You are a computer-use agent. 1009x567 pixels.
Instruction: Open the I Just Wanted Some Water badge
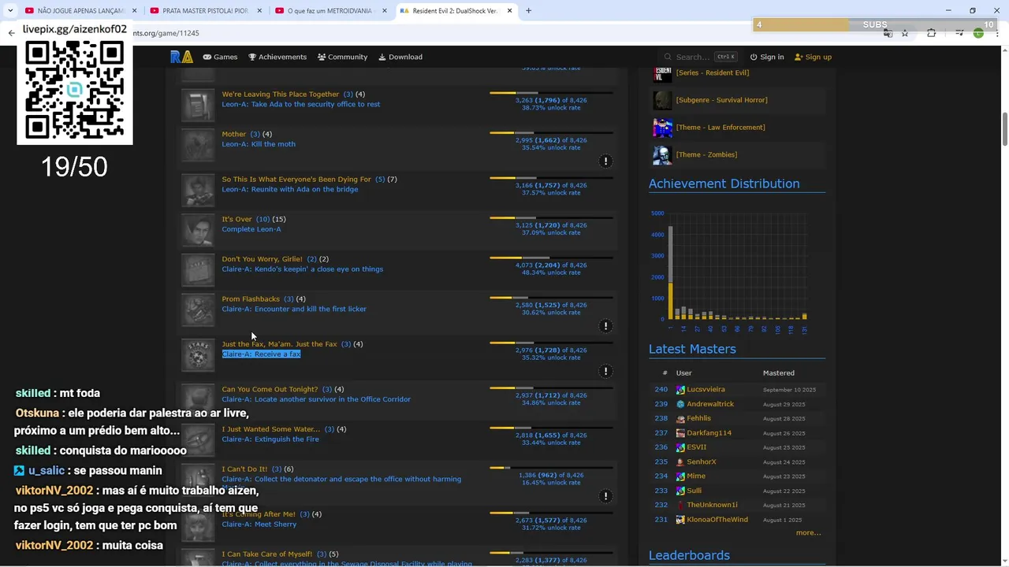(198, 439)
